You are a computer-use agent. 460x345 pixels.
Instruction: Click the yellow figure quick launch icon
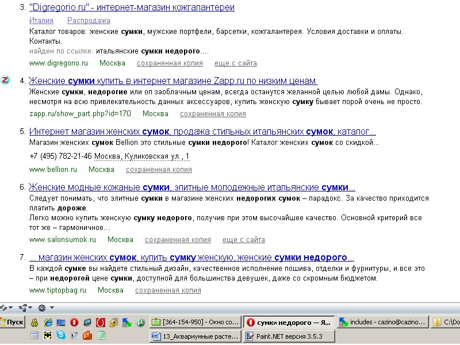click(x=34, y=323)
